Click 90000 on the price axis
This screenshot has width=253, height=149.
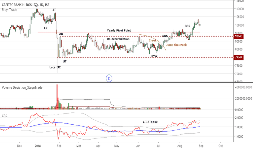click(x=239, y=41)
